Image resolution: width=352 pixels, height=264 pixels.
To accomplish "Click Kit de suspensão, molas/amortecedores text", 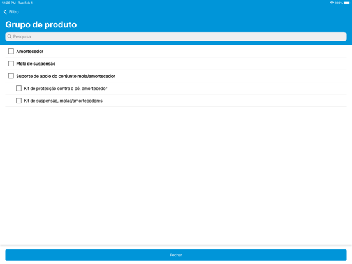I will click(63, 101).
